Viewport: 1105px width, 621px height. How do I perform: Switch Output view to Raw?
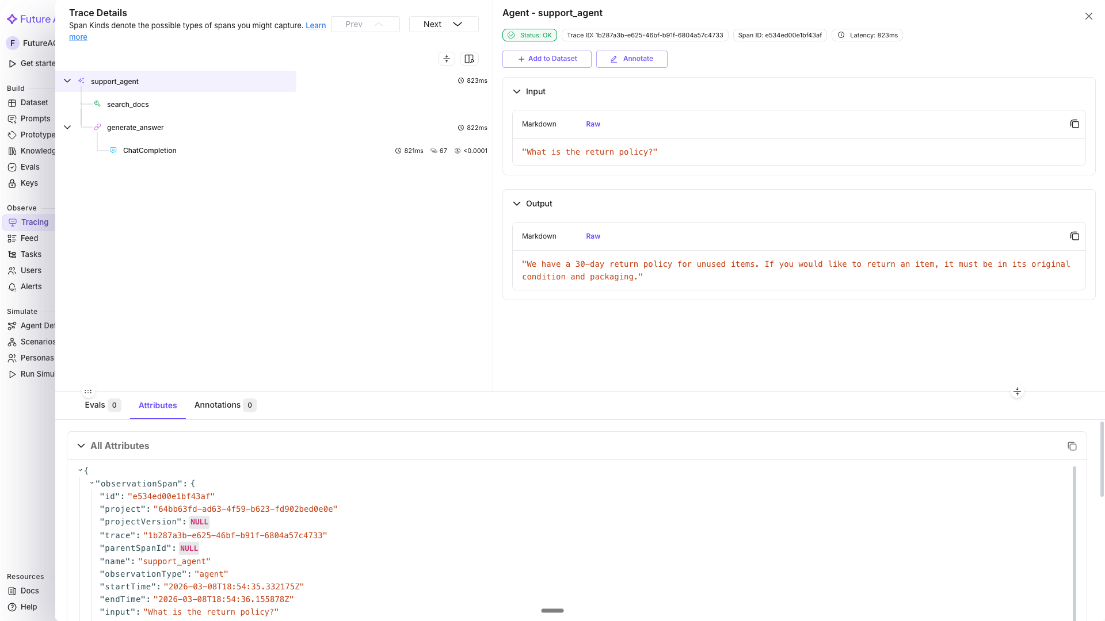[593, 236]
